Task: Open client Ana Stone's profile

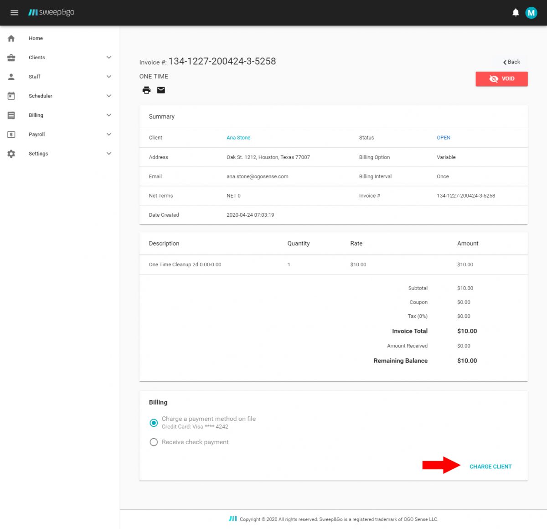Action: (238, 137)
